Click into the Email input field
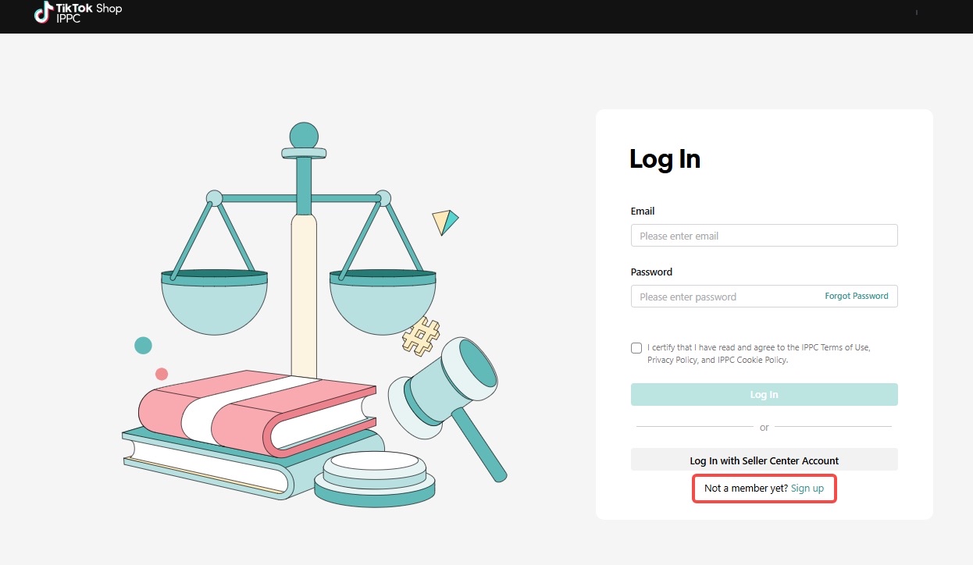 click(x=764, y=236)
